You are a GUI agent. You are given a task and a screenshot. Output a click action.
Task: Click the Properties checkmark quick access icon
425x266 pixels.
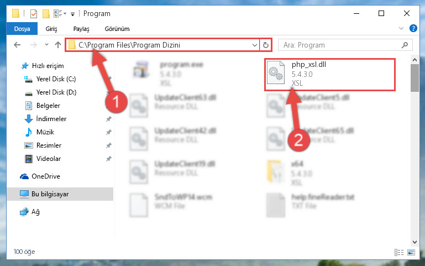tap(34, 14)
